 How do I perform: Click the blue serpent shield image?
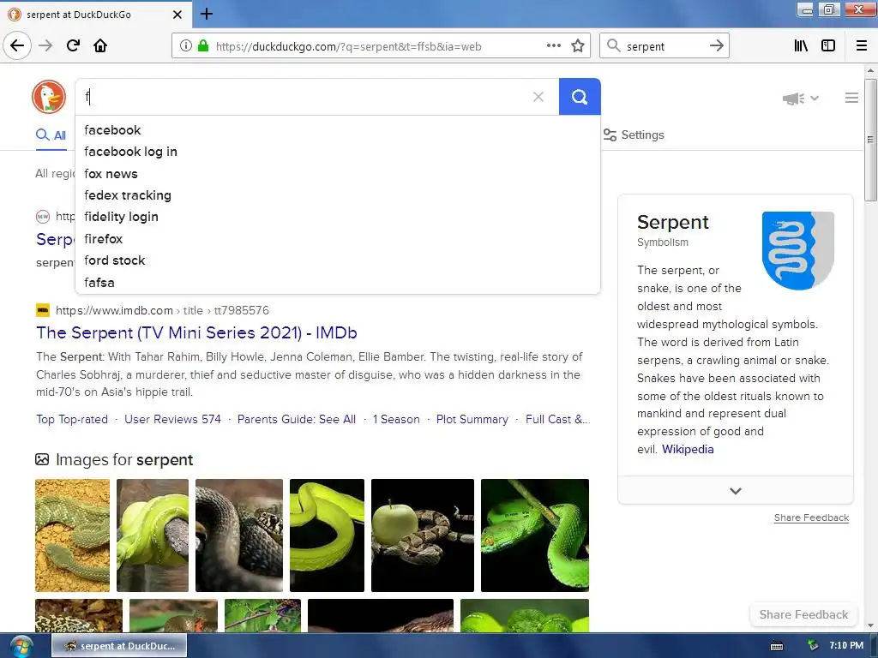(798, 250)
